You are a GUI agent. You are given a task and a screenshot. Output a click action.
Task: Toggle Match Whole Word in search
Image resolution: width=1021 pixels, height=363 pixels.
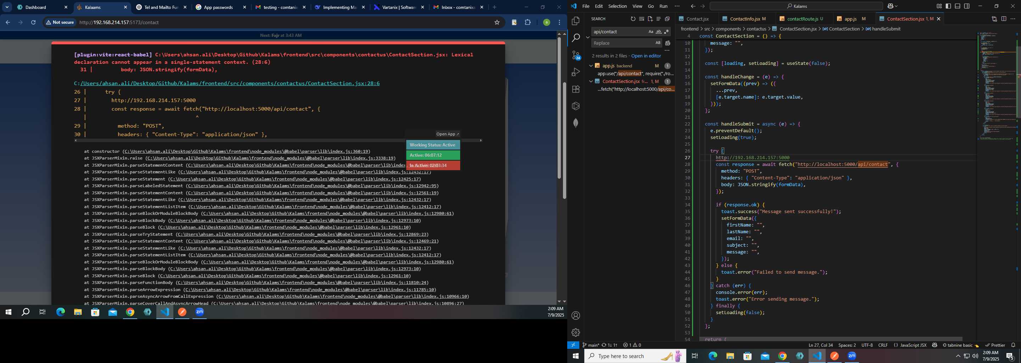[659, 32]
